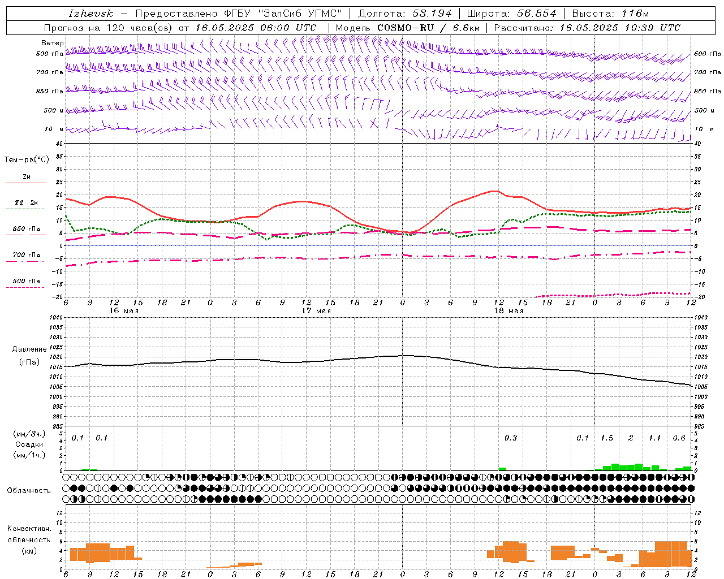Click the 'Долгота: 53.194' longitude value

[x=405, y=14]
